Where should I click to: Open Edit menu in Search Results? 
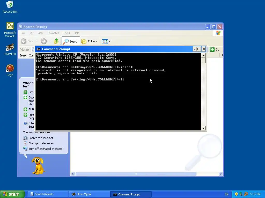click(x=31, y=33)
